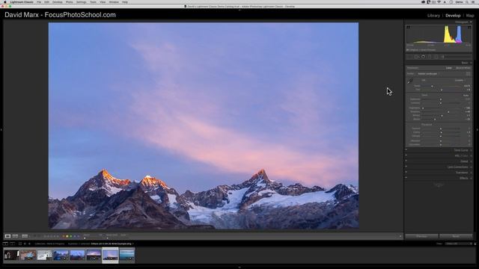Apply the green color label

click(71, 236)
